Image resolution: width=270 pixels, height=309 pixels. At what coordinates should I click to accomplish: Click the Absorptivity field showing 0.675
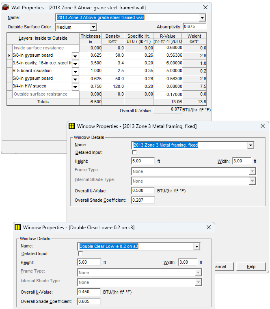pyautogui.click(x=194, y=26)
